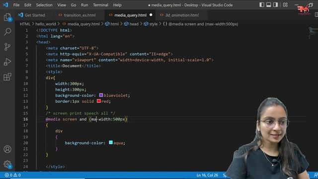The height and width of the screenshot is (179, 318).
Task: Toggle primary side bar layout icon
Action: pyautogui.click(x=262, y=4)
